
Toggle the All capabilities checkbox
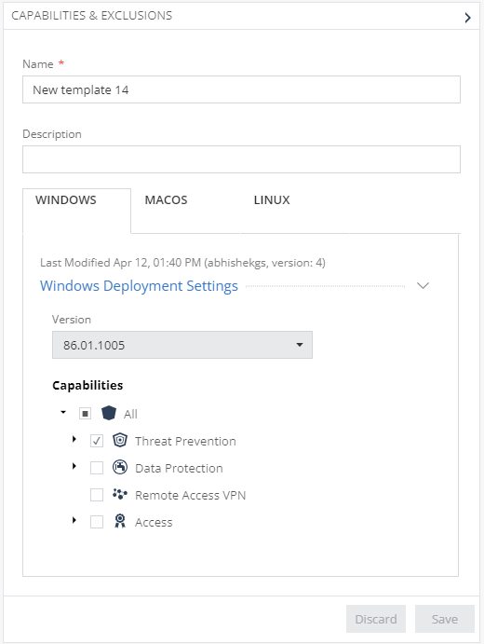click(85, 414)
